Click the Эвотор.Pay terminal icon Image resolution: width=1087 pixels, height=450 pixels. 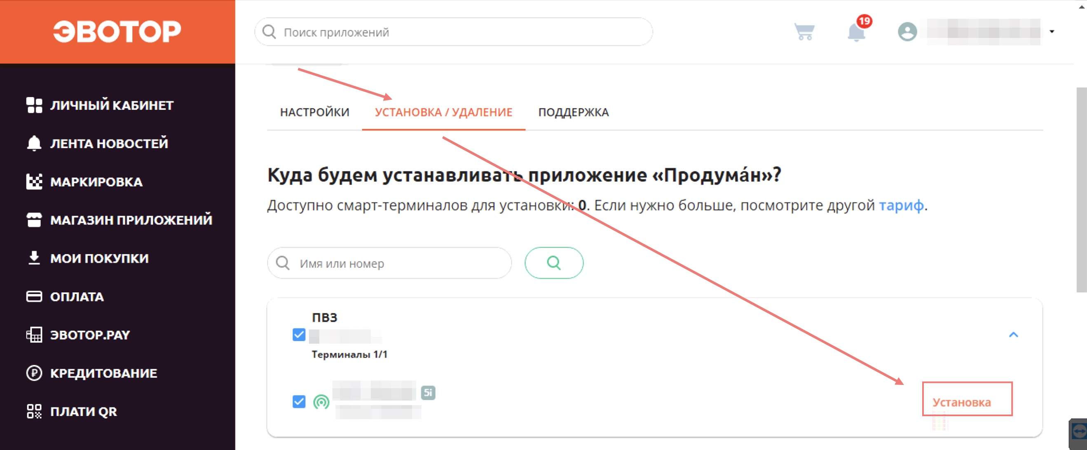click(x=34, y=335)
